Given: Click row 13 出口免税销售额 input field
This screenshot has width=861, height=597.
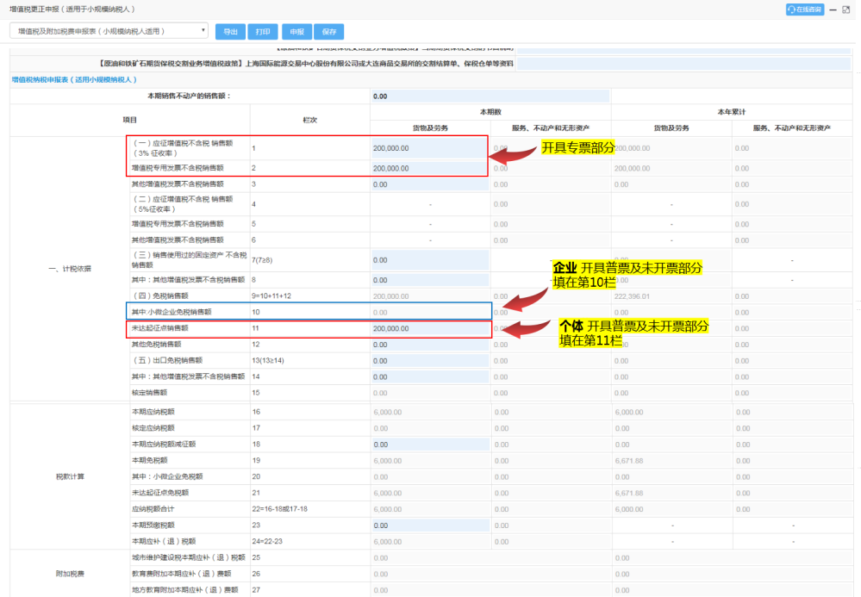Looking at the screenshot, I should click(429, 360).
